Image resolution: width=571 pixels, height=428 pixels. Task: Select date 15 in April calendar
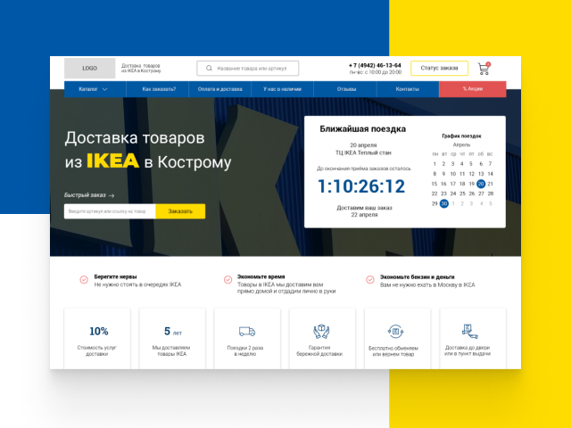(434, 184)
